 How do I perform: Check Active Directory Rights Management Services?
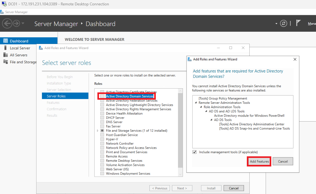coord(102,109)
